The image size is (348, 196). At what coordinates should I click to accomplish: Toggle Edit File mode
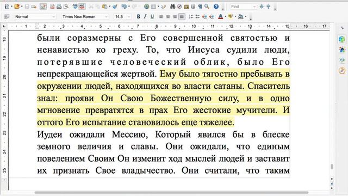point(43,7)
